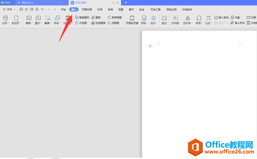Expand the 形状 shapes dropdown
The width and height of the screenshot is (257, 159).
coord(60,23)
